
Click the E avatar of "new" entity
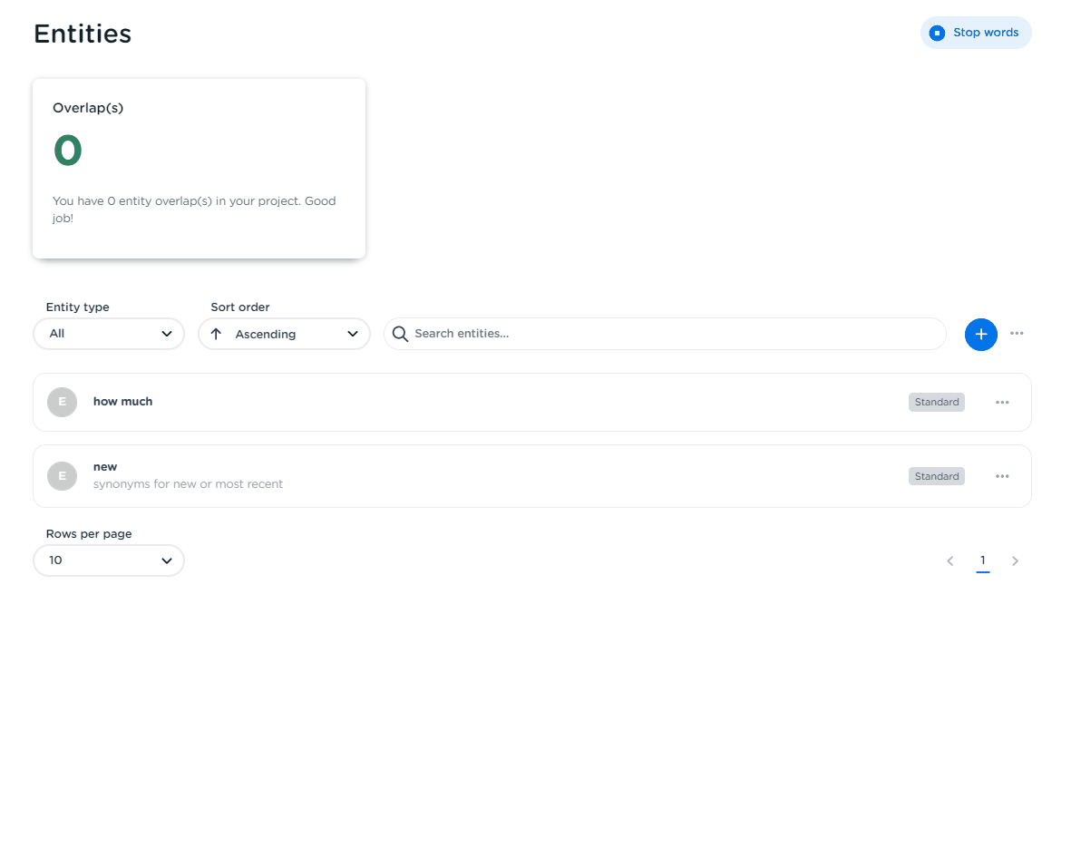[62, 476]
